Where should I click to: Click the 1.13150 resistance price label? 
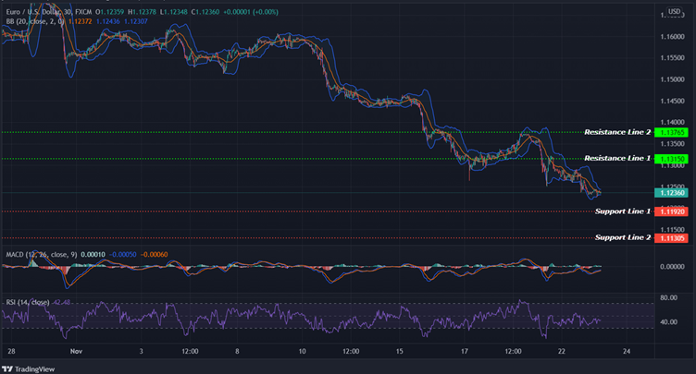pos(670,159)
